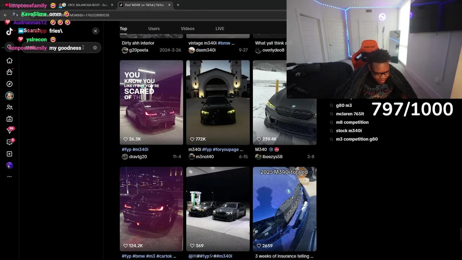
Task: Open the Friends icon in sidebar
Action: (9, 107)
